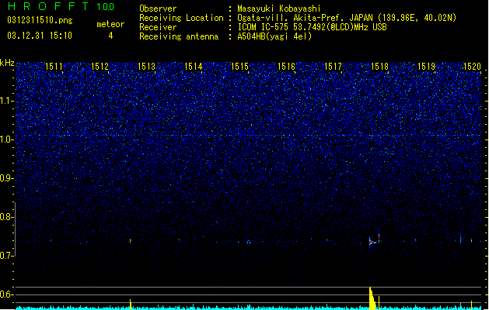Click the 1.0 kHz frequency axis label
This screenshot has height=310, width=489.
(x=6, y=140)
